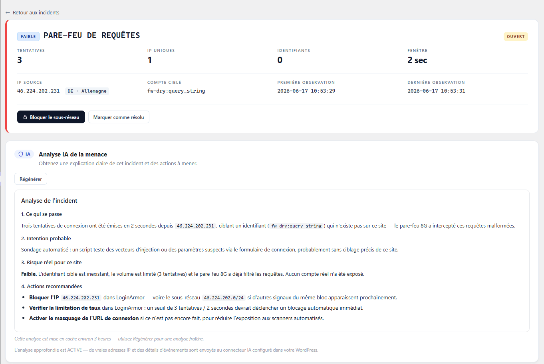Click the IDENTIFIANTS value 0
The width and height of the screenshot is (544, 364).
coord(280,60)
